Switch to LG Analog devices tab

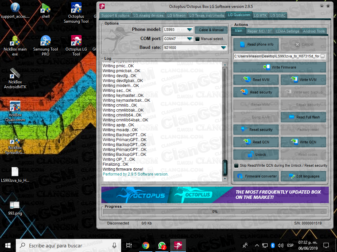(x=148, y=15)
